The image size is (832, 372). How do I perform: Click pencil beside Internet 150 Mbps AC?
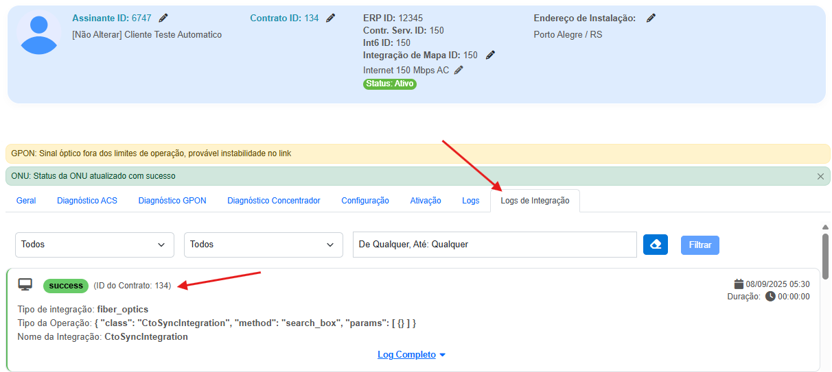click(x=459, y=70)
